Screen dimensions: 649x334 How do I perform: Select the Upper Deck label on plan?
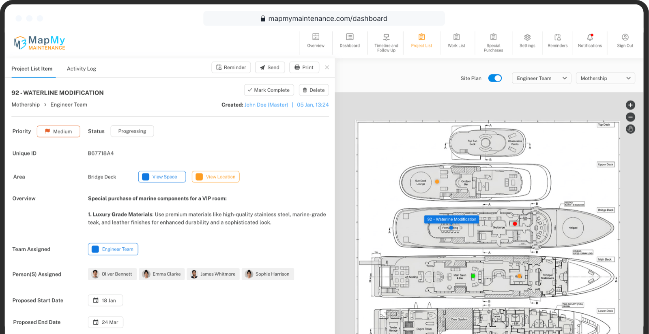tap(606, 165)
